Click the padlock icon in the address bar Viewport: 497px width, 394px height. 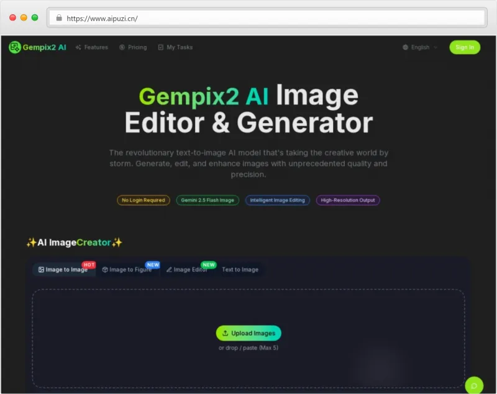tap(59, 18)
